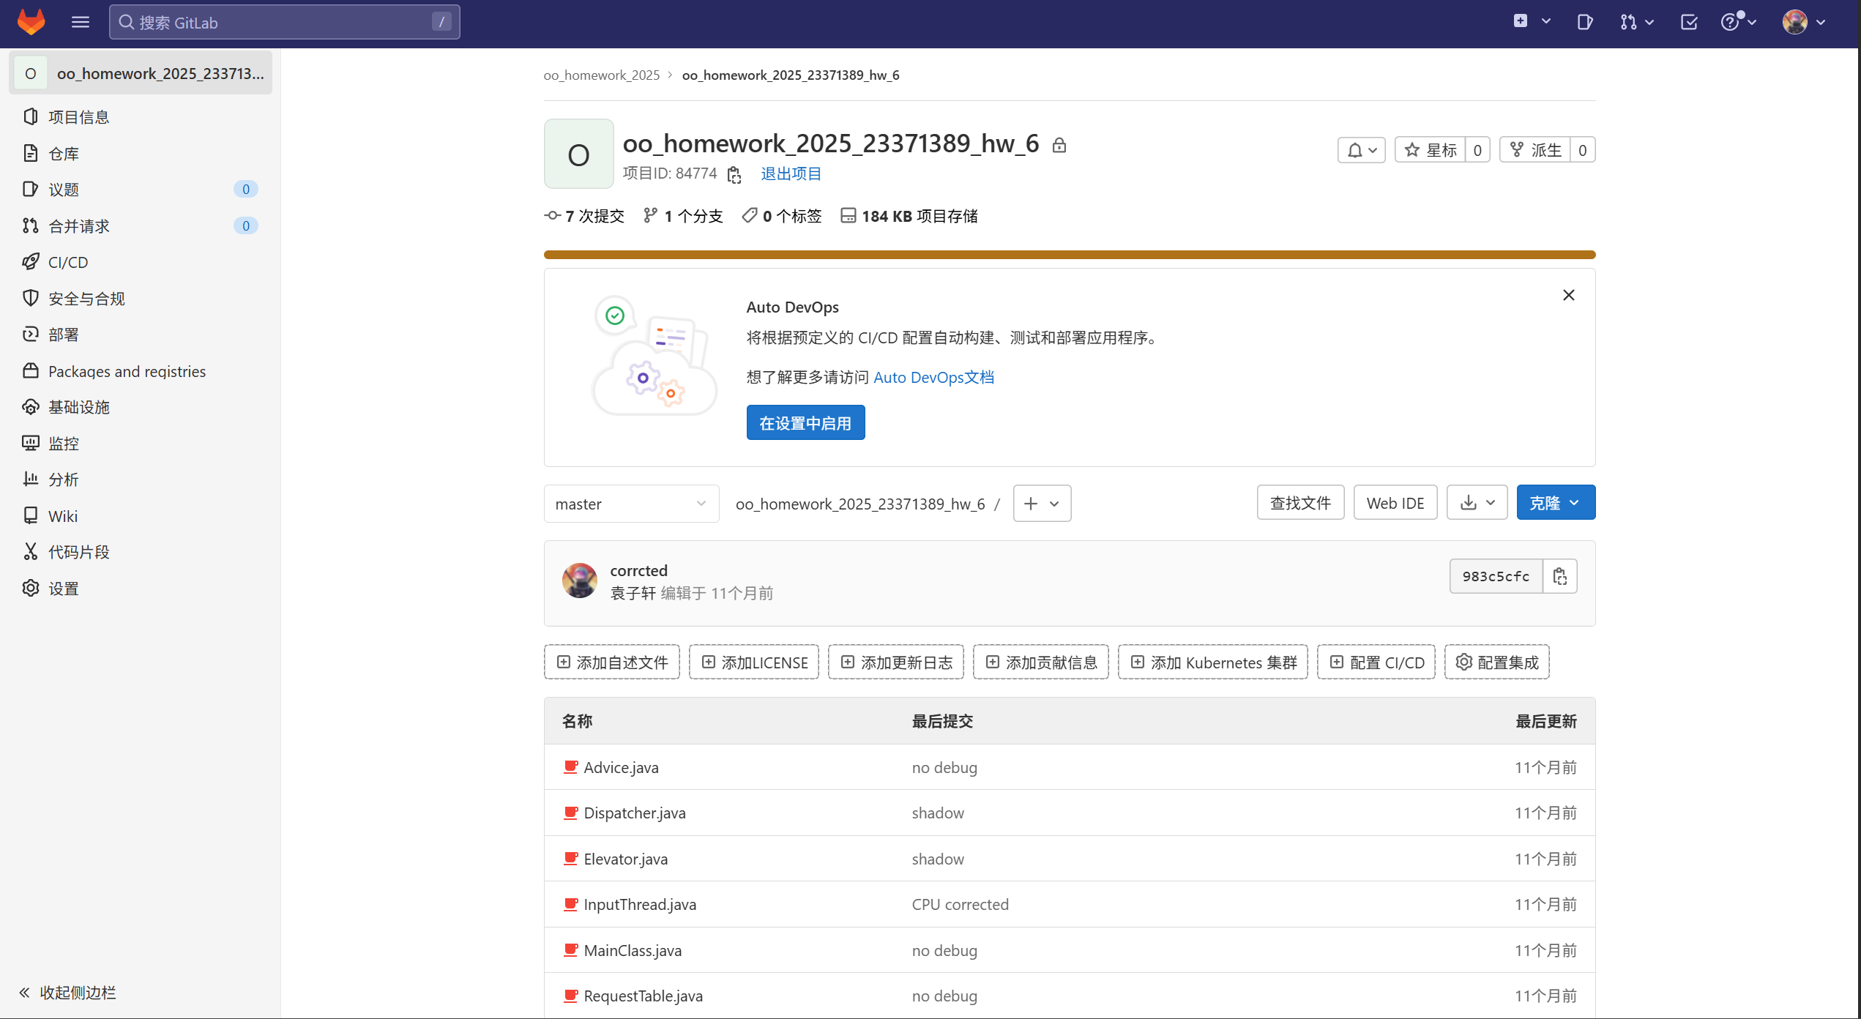Click the orange language usage bar

coord(1069,255)
